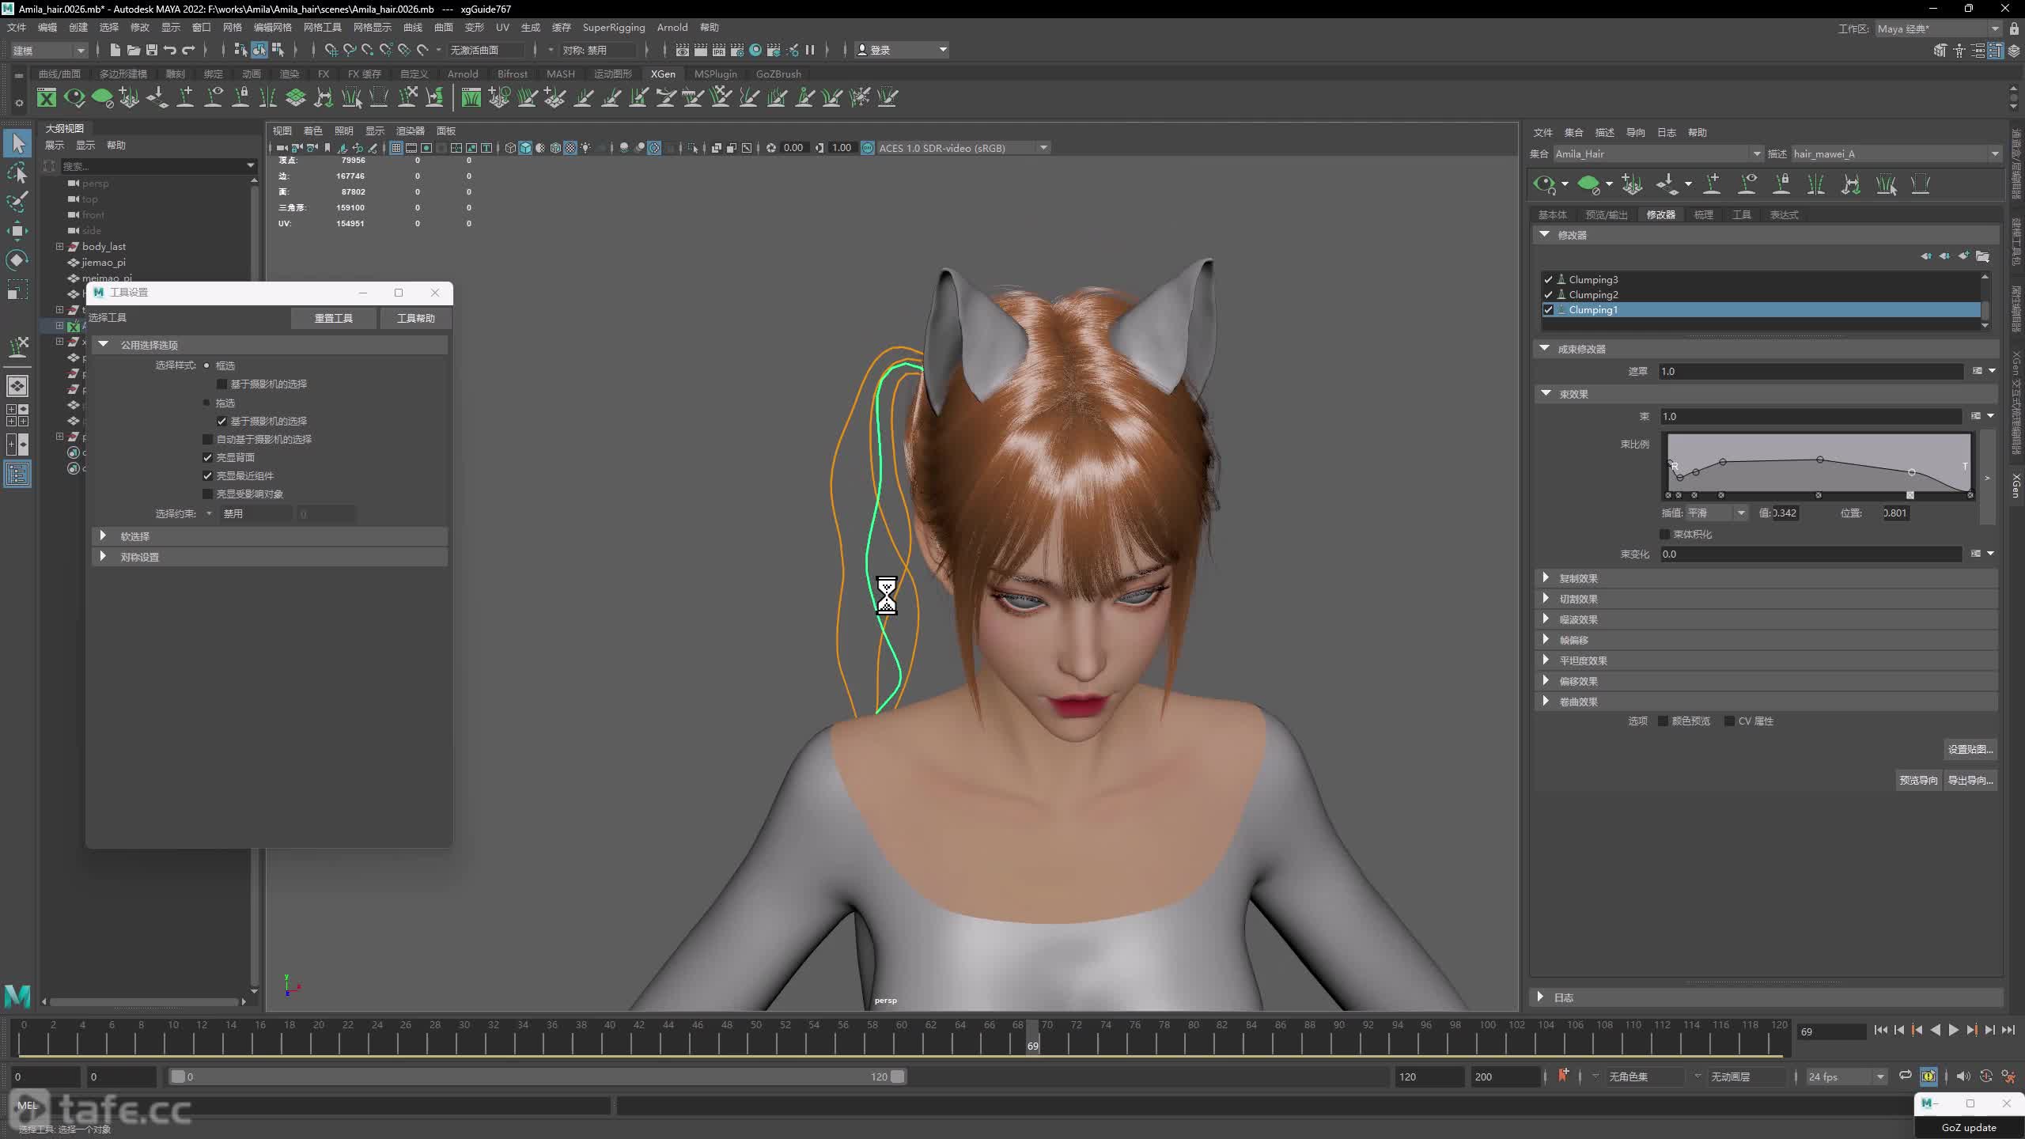The image size is (2025, 1139).
Task: Toggle the Clumping2 modifier checkbox
Action: (1548, 294)
